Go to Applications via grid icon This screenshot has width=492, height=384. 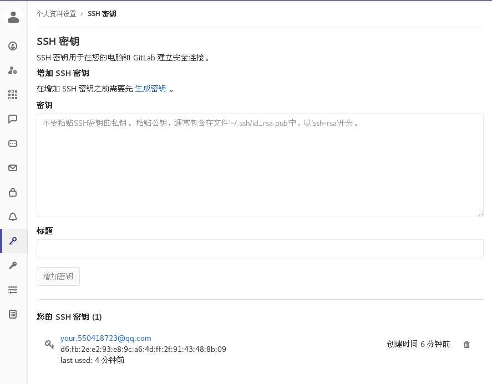pyautogui.click(x=13, y=95)
